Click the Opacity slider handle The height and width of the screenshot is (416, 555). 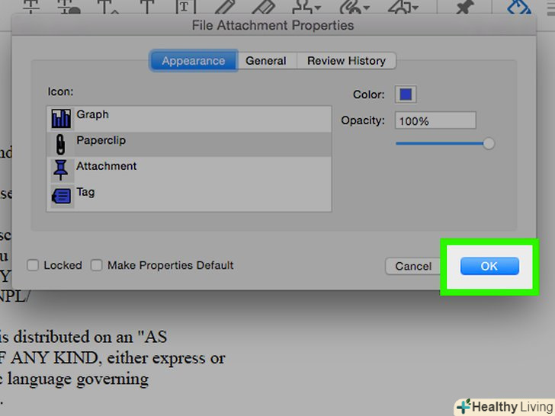tap(489, 143)
